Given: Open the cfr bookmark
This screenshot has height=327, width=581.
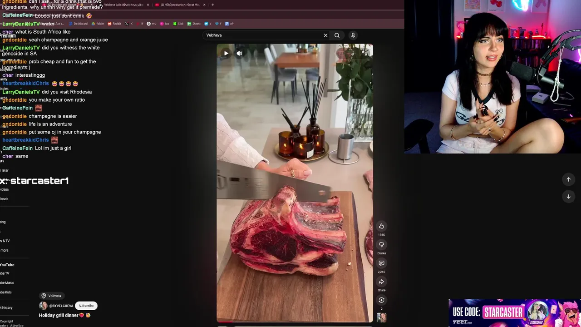Looking at the screenshot, I should click(230, 24).
